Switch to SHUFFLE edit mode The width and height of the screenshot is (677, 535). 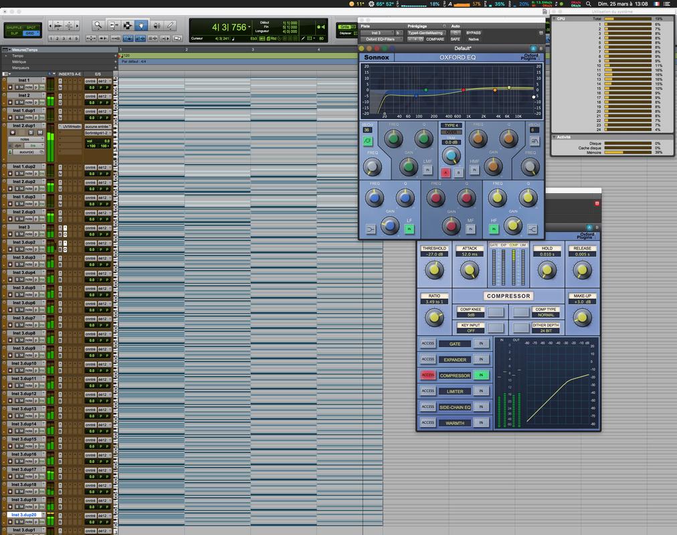click(14, 27)
